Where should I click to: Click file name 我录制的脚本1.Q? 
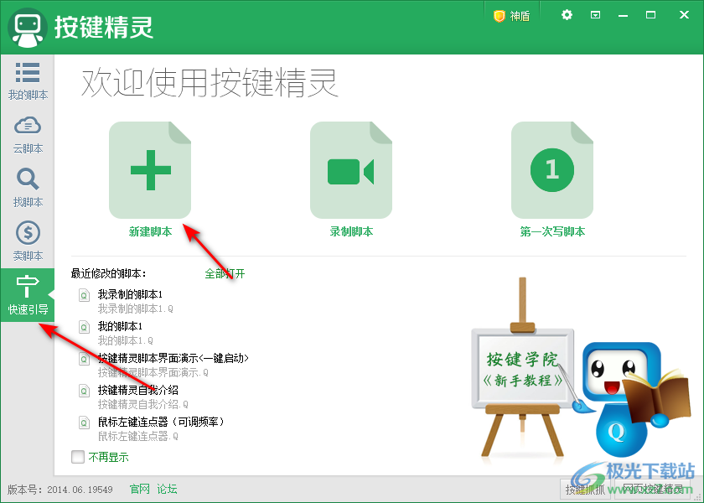coord(136,309)
